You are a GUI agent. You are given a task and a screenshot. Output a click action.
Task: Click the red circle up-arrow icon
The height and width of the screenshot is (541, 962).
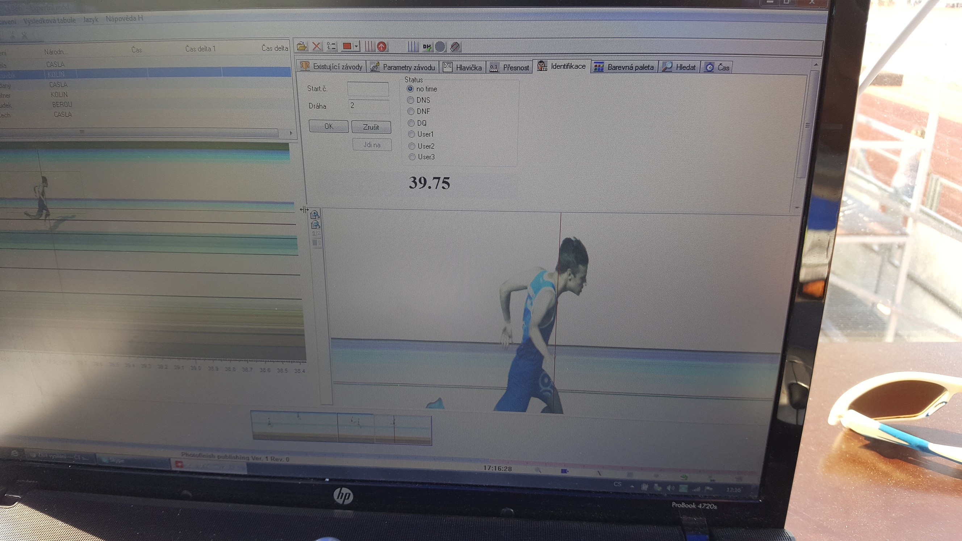382,47
